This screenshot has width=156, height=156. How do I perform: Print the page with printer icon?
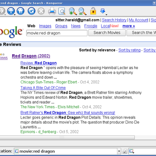[x=52, y=11]
